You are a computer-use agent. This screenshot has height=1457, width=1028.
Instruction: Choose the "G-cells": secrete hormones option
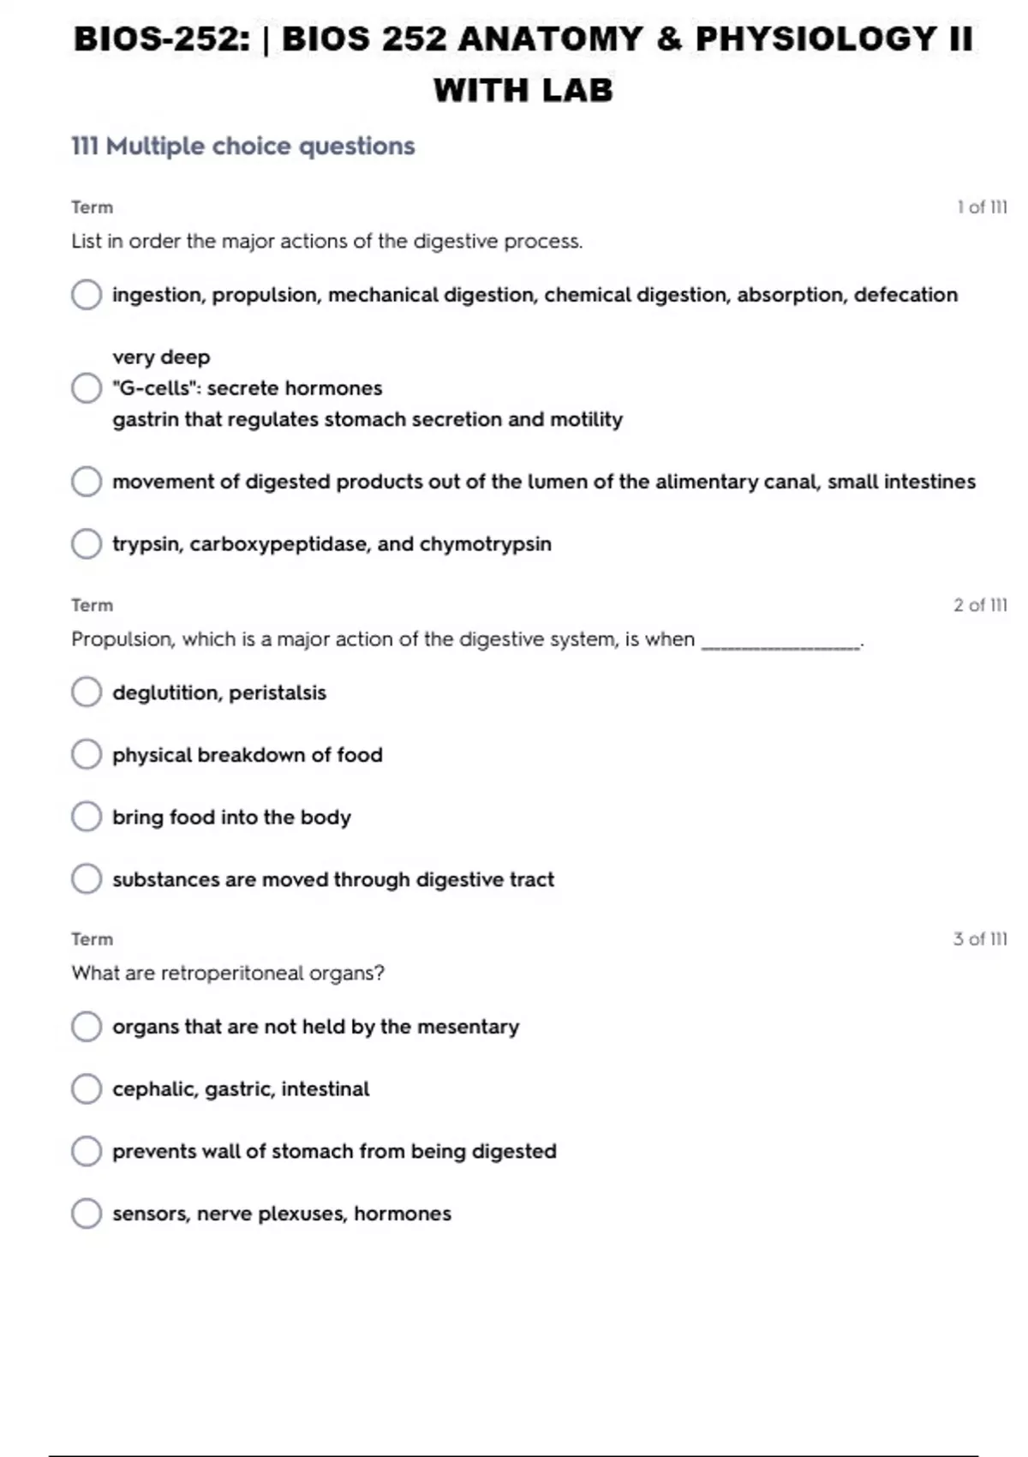(x=87, y=388)
